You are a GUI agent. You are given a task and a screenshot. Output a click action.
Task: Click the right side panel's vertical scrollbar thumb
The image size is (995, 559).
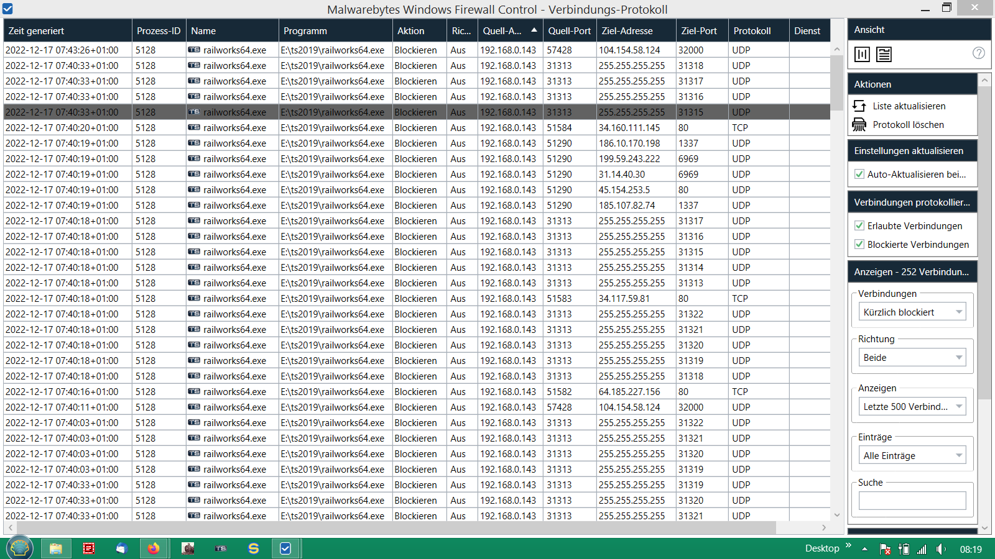click(x=984, y=243)
